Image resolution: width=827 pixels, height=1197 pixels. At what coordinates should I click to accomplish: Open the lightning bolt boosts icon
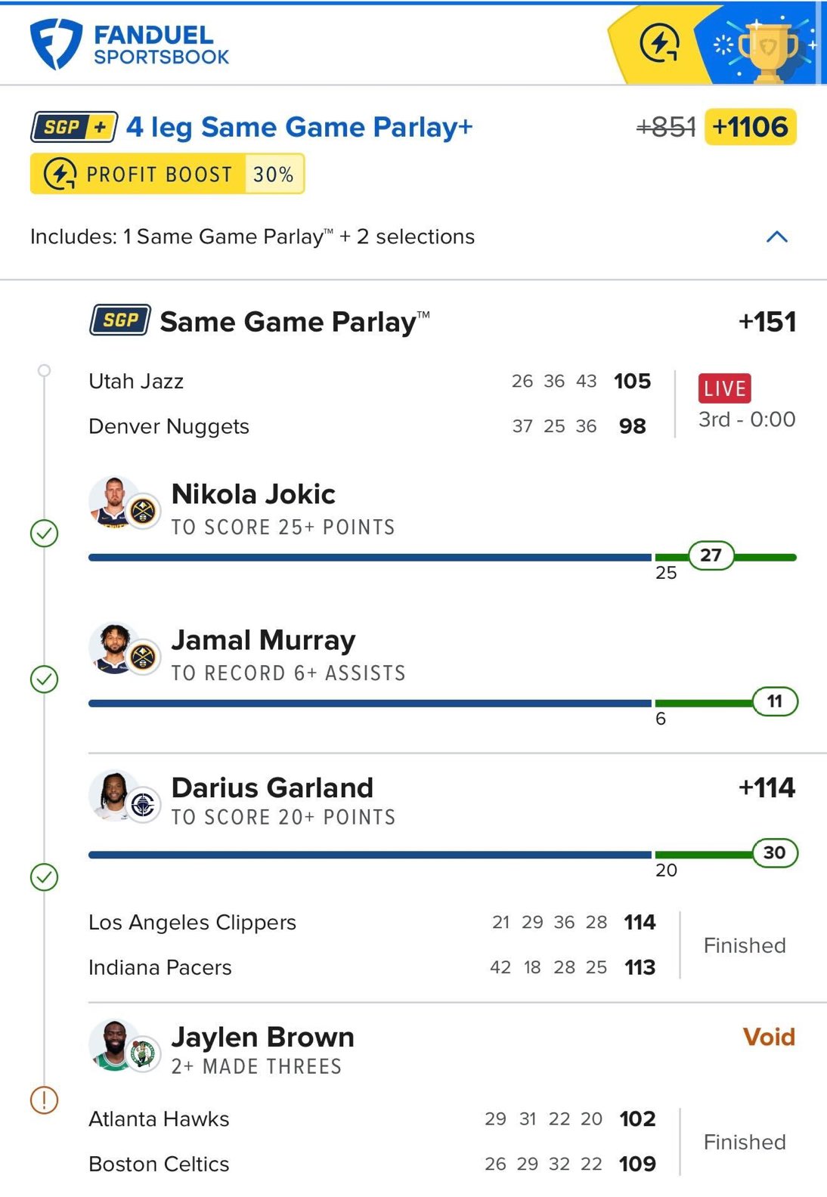click(x=659, y=44)
